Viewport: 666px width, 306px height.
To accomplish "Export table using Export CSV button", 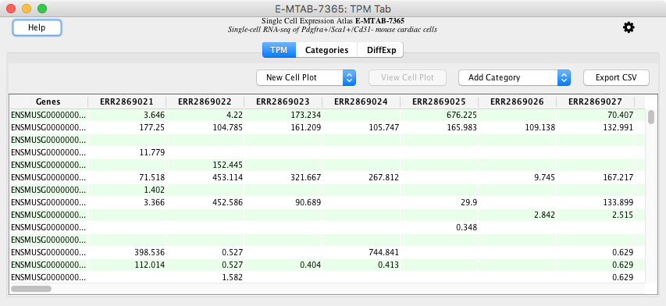I will click(616, 77).
